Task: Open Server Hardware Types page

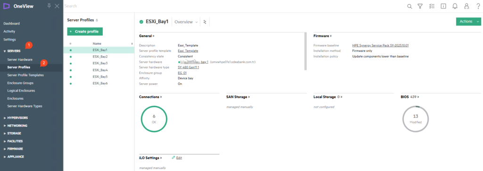Action: 25,106
